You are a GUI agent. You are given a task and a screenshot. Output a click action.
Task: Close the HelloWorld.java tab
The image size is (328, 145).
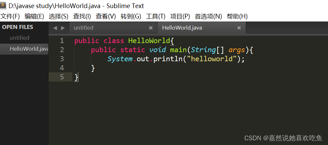[239, 28]
